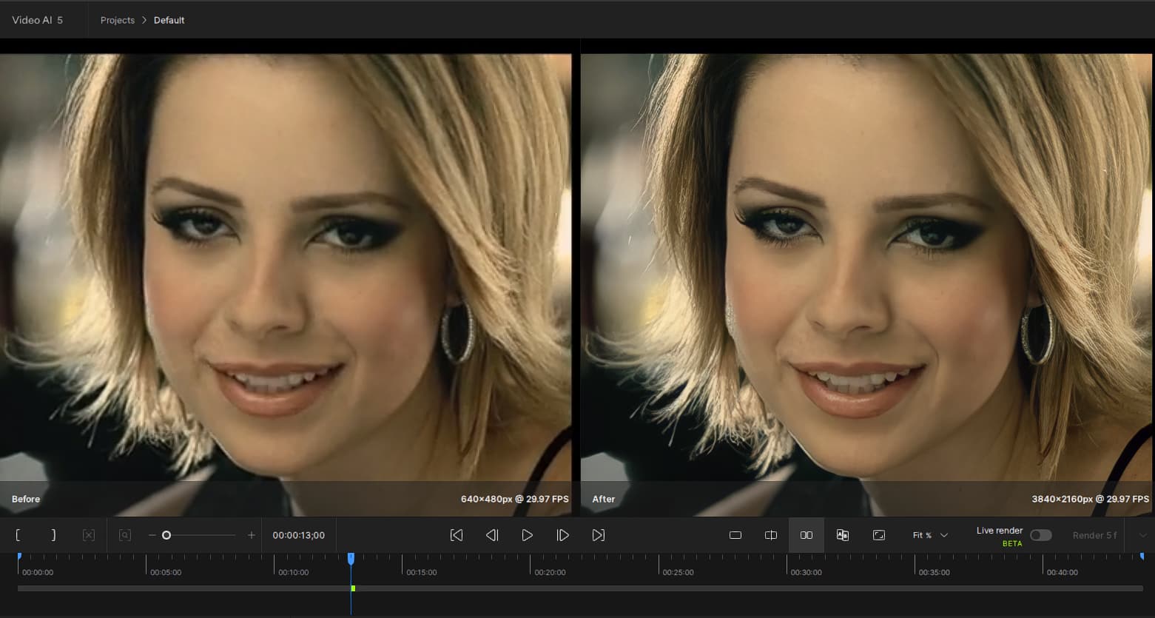The height and width of the screenshot is (618, 1155).
Task: Set trim start with left bracket icon
Action: point(18,535)
